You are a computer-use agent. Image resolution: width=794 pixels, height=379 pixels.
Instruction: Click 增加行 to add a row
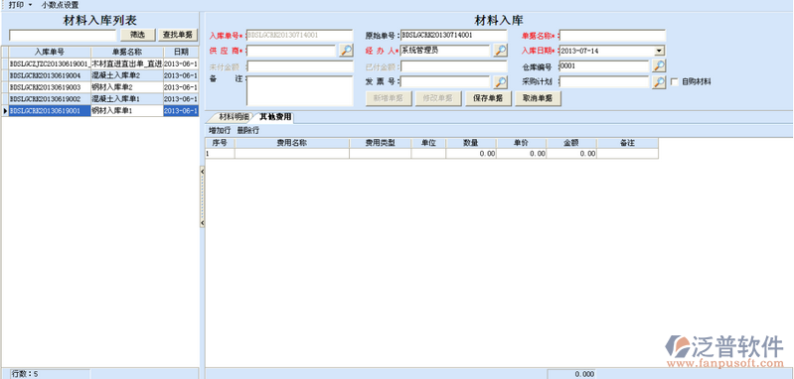(x=220, y=131)
